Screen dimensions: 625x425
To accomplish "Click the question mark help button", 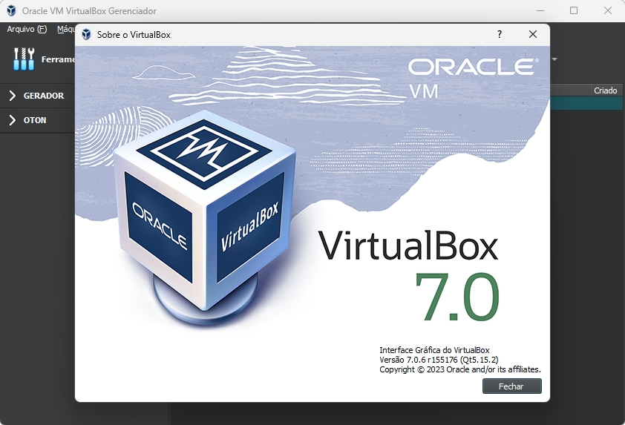I will coord(499,34).
